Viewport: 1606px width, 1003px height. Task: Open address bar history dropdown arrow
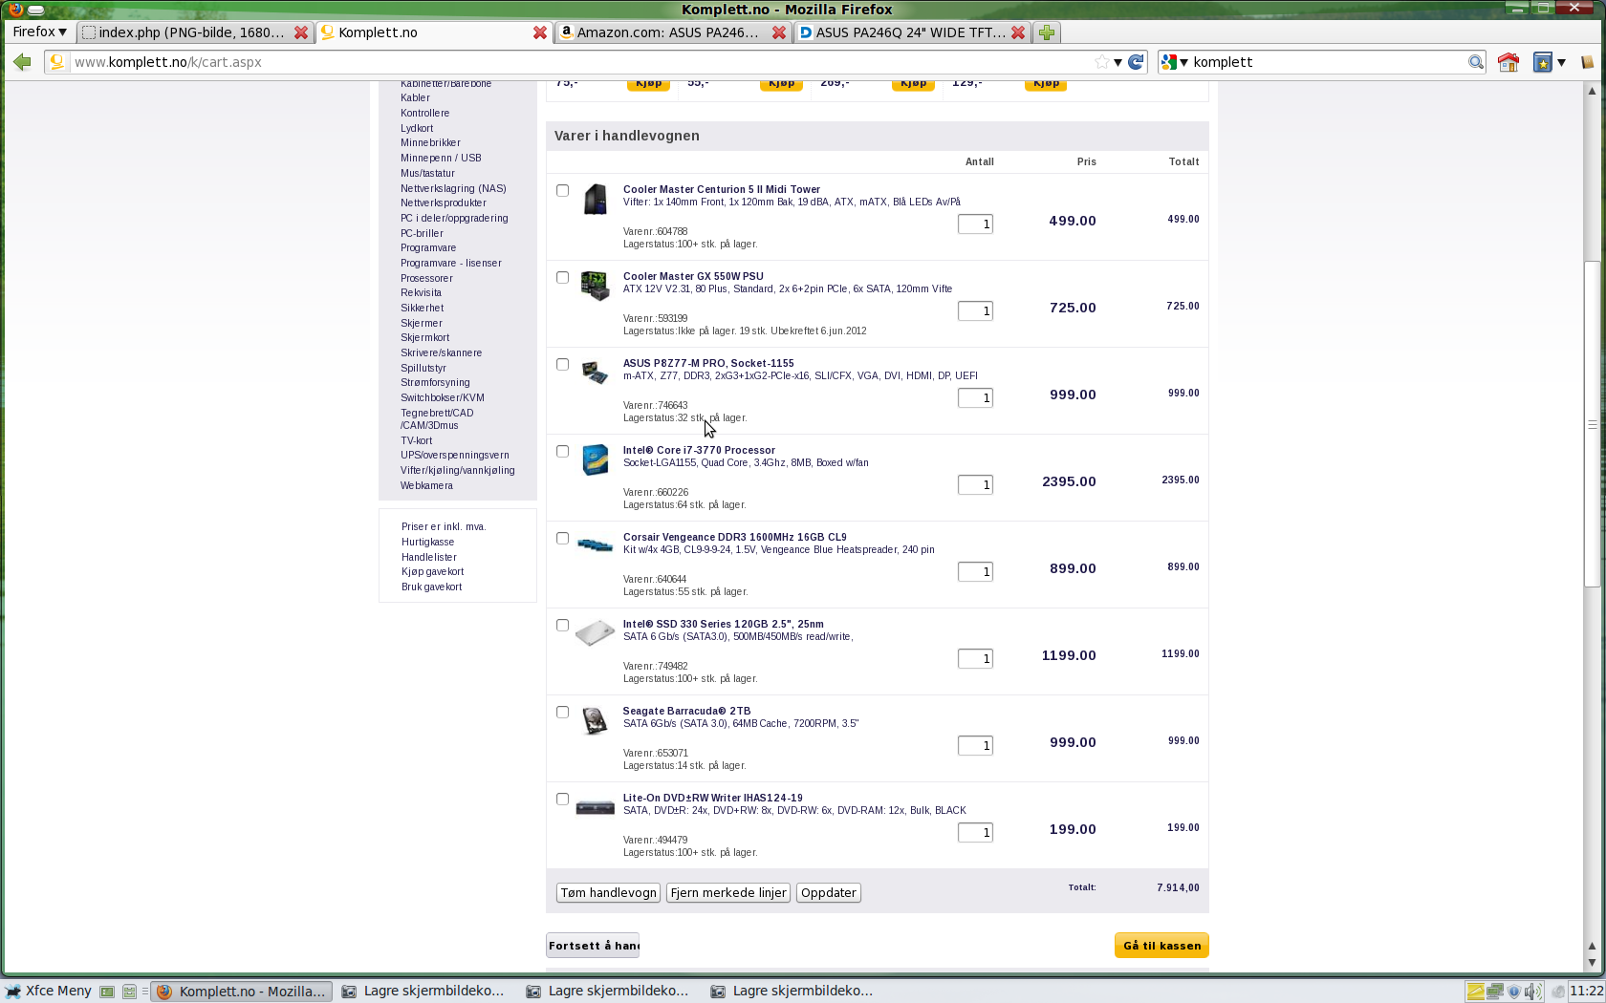tap(1118, 62)
